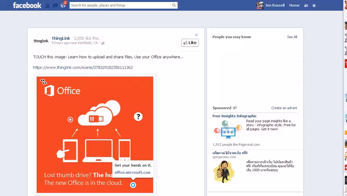Click uptopromo.com text
Image resolution: width=347 pixels, height=196 pixels.
[x=224, y=157]
